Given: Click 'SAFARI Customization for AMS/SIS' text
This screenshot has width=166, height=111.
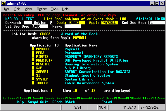Looking at the screenshot, I should click(97, 72).
